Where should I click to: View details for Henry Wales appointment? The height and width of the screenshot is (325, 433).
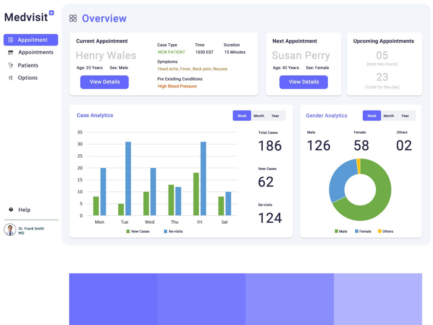(x=104, y=82)
